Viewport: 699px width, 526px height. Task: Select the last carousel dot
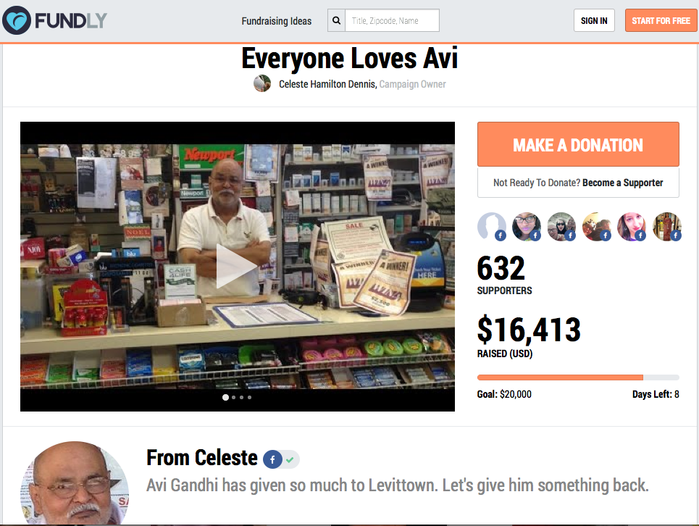point(250,397)
